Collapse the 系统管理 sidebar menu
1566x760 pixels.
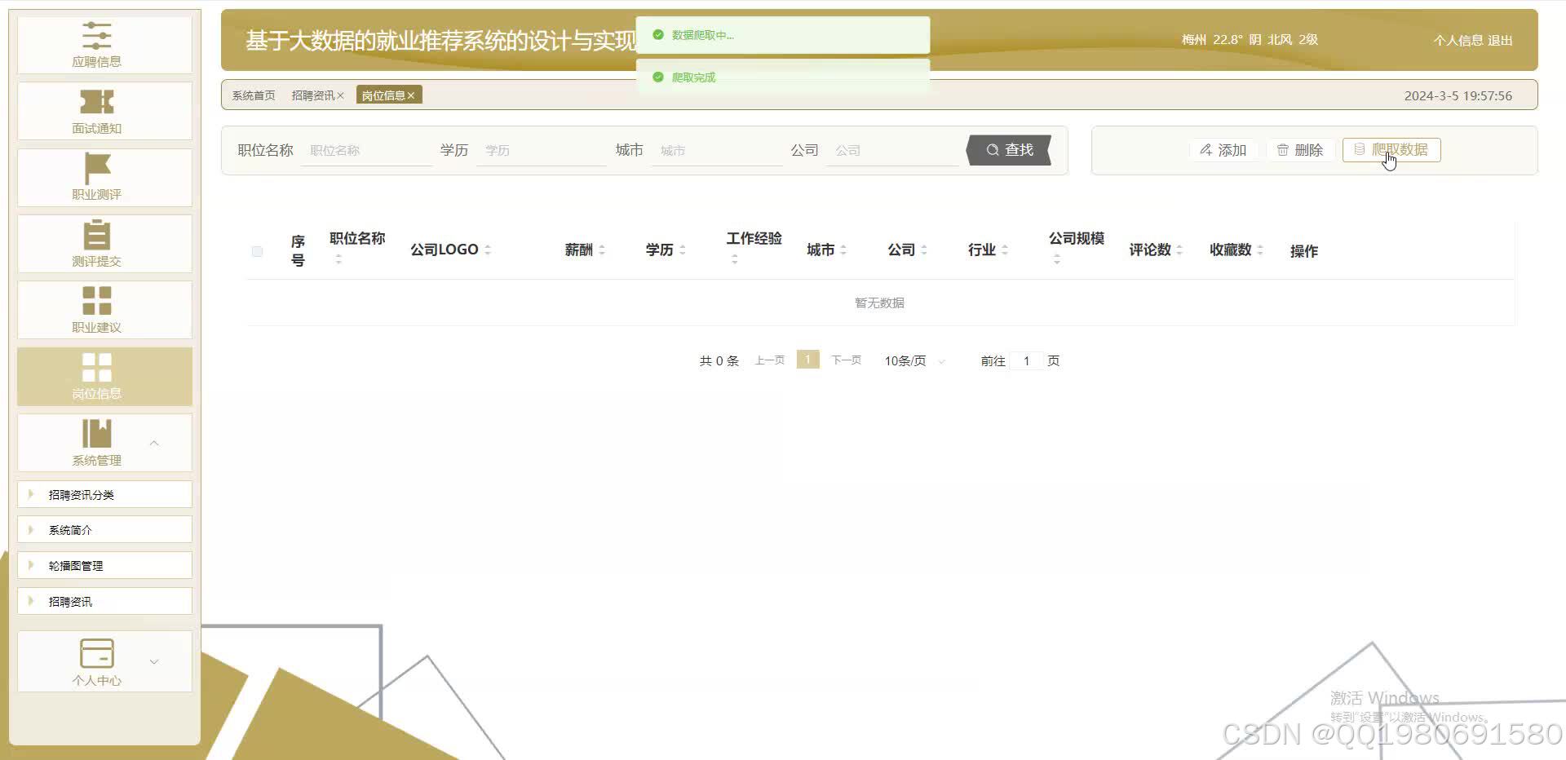(154, 443)
